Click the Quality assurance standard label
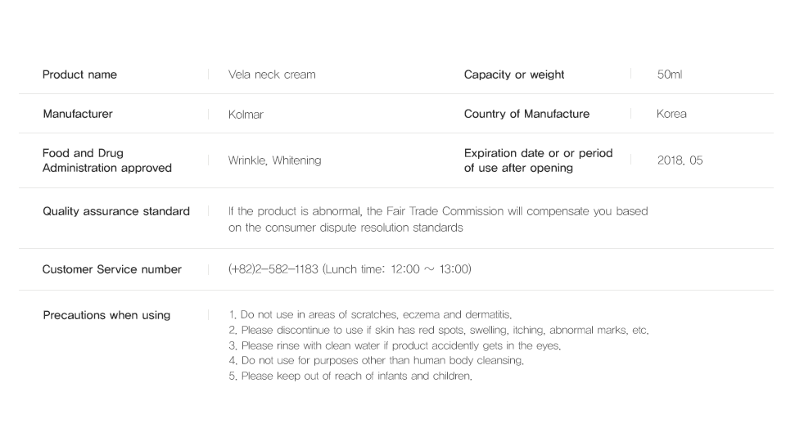Viewport: 786px width, 442px height. (115, 211)
